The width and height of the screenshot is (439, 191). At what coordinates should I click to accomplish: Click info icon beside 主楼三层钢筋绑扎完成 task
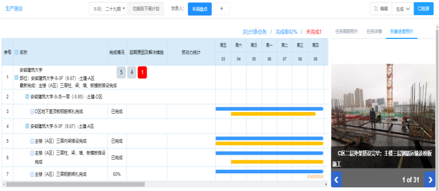pos(32,174)
